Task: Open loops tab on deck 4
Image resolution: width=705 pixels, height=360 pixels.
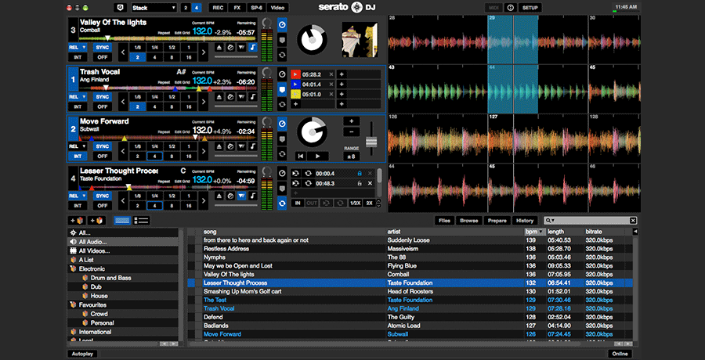Action: [282, 203]
